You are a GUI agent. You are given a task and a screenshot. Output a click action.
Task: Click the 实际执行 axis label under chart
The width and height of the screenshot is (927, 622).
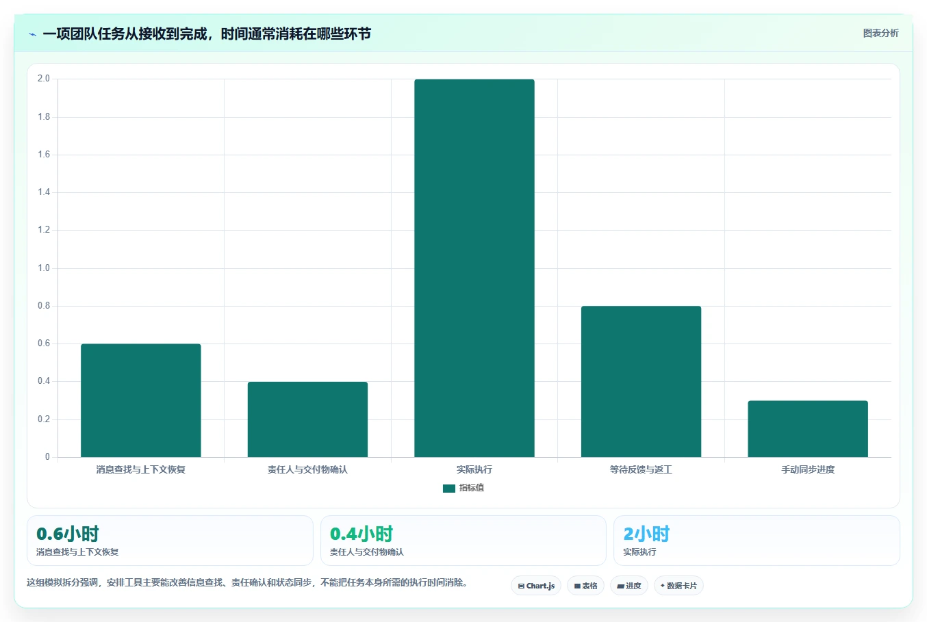(x=474, y=469)
